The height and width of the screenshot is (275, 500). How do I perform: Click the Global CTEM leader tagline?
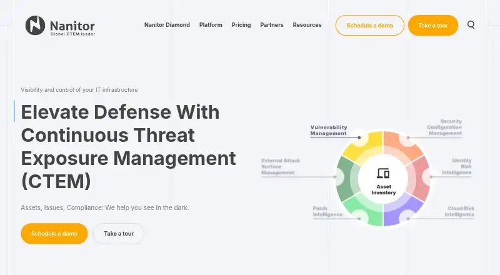point(72,34)
